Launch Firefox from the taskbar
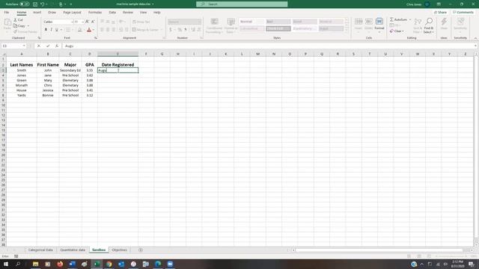This screenshot has width=479, height=269. (x=60, y=264)
